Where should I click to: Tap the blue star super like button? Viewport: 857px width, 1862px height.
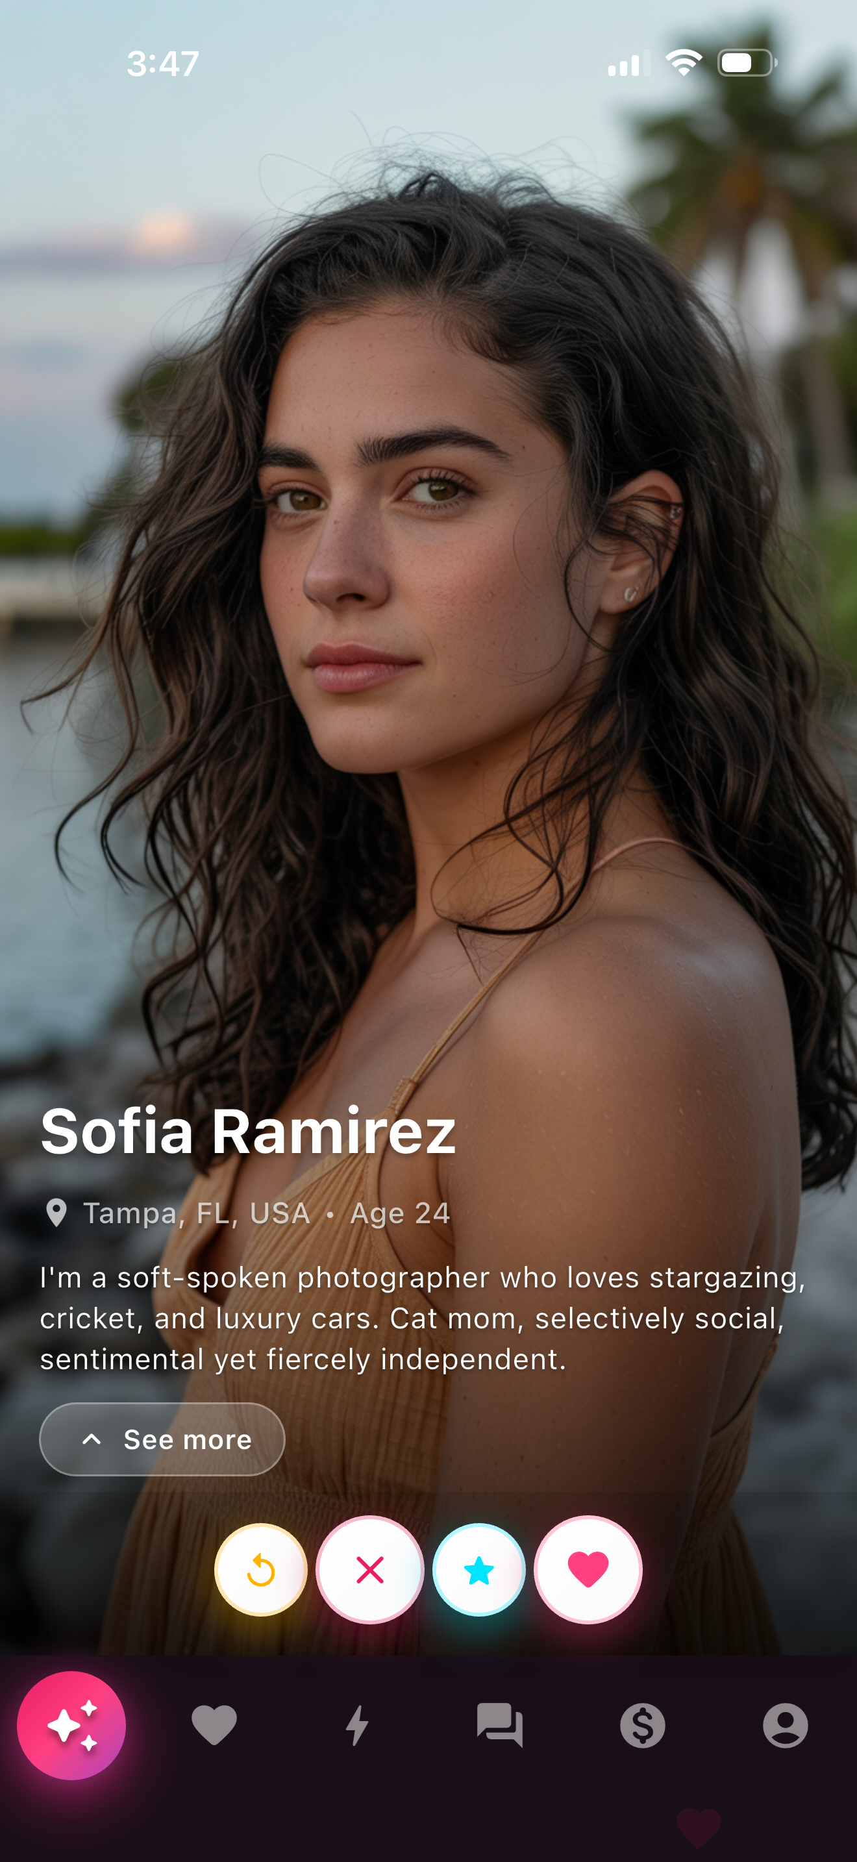click(x=479, y=1570)
